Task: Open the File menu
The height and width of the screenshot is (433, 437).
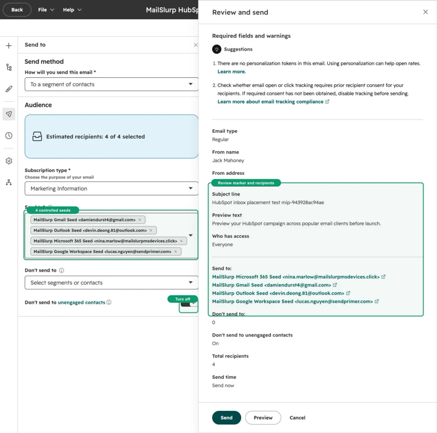Action: tap(46, 10)
